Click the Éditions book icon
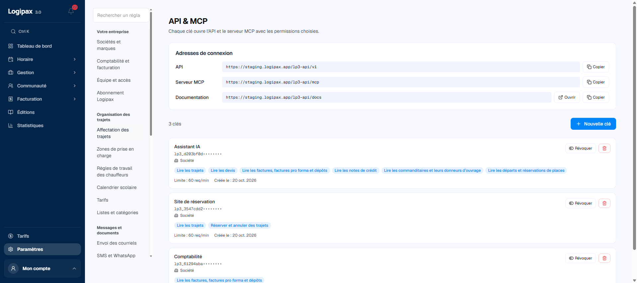The height and width of the screenshot is (283, 637). click(x=11, y=112)
